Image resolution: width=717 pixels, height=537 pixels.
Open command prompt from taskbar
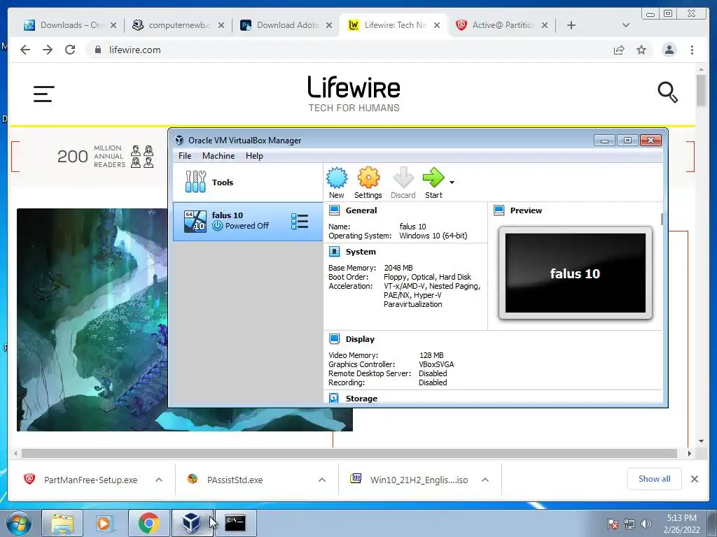[235, 523]
